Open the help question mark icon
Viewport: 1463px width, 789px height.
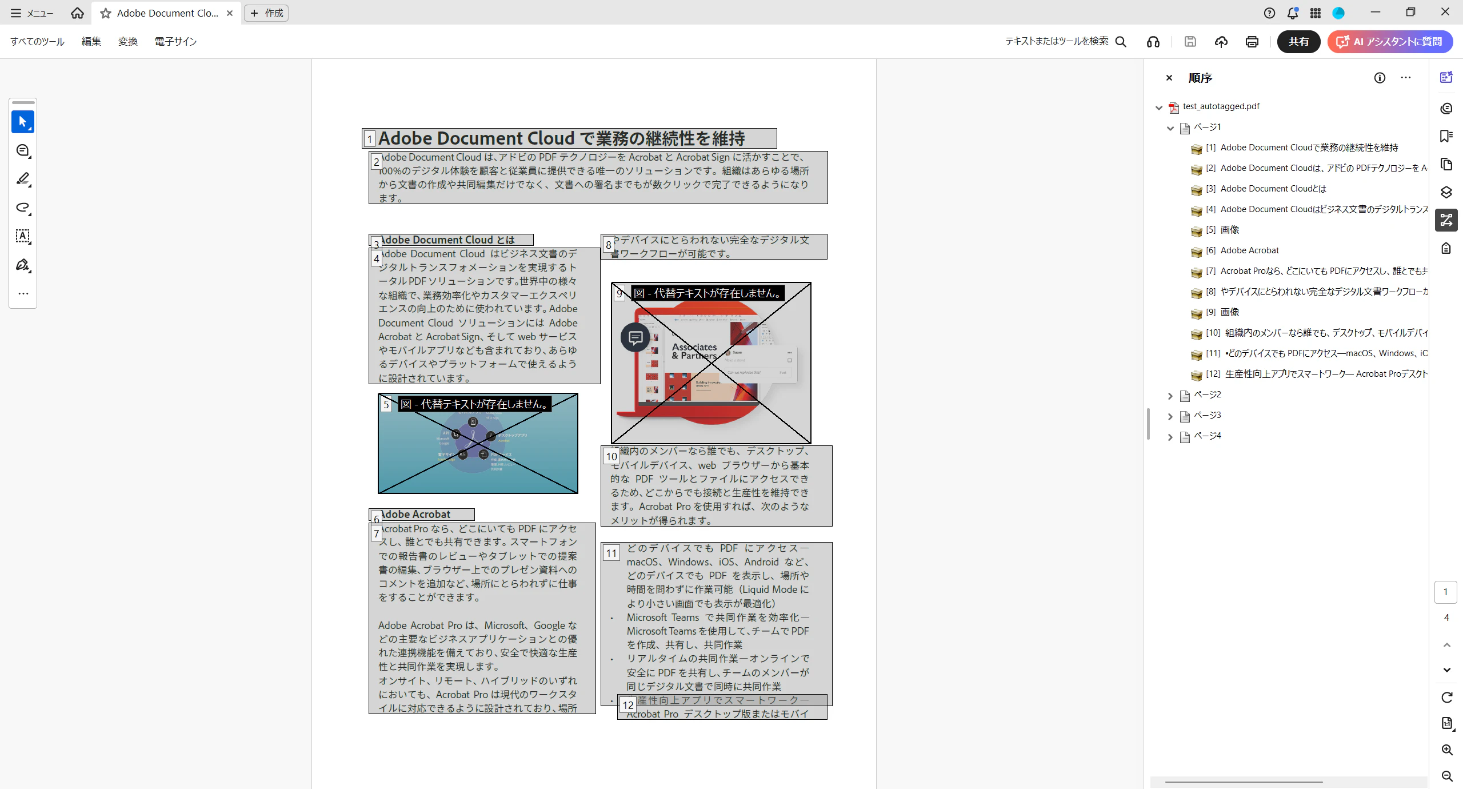pyautogui.click(x=1269, y=13)
